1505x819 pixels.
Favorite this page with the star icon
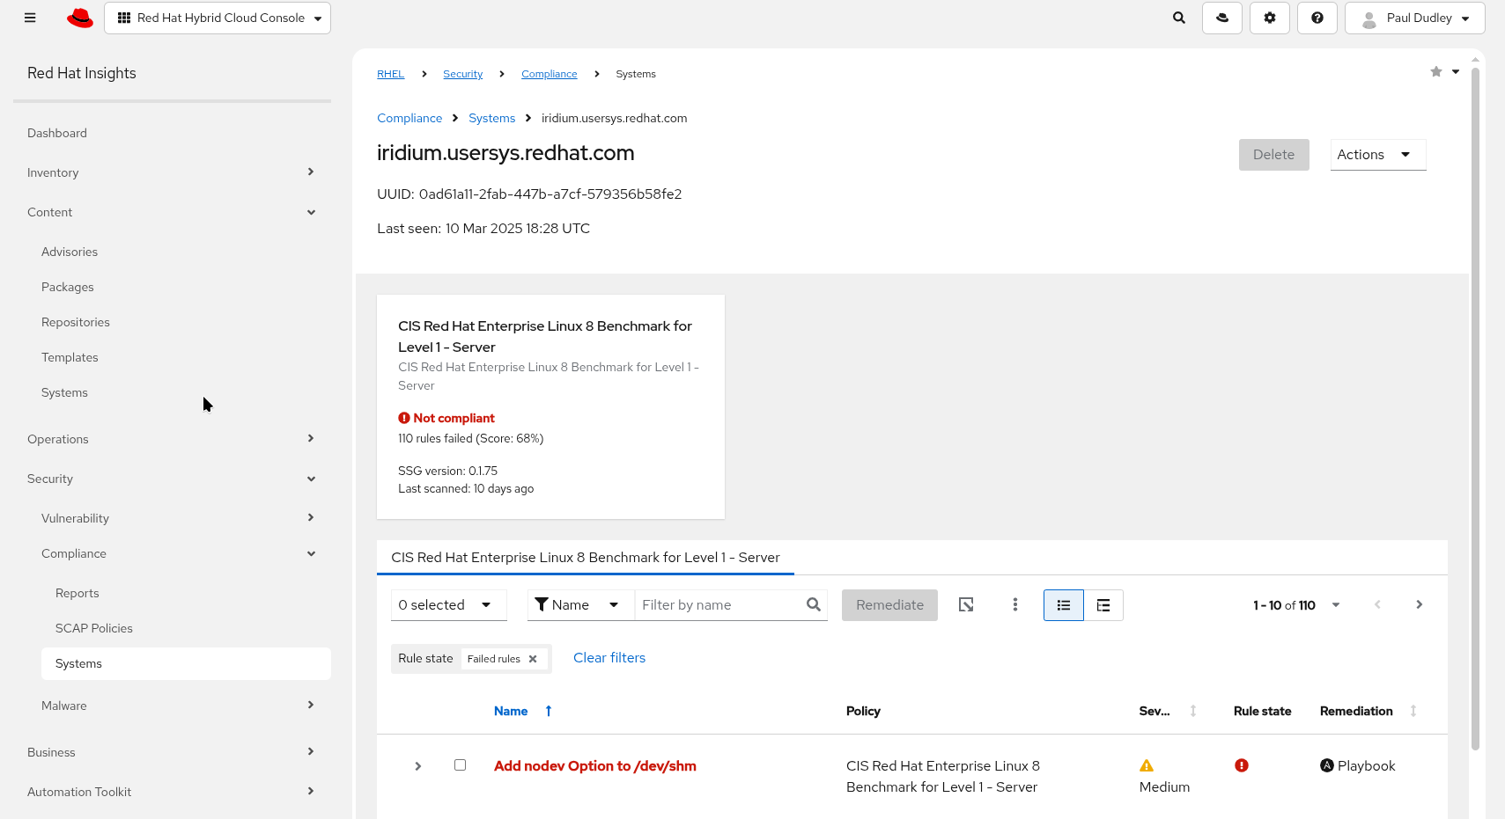pos(1436,71)
